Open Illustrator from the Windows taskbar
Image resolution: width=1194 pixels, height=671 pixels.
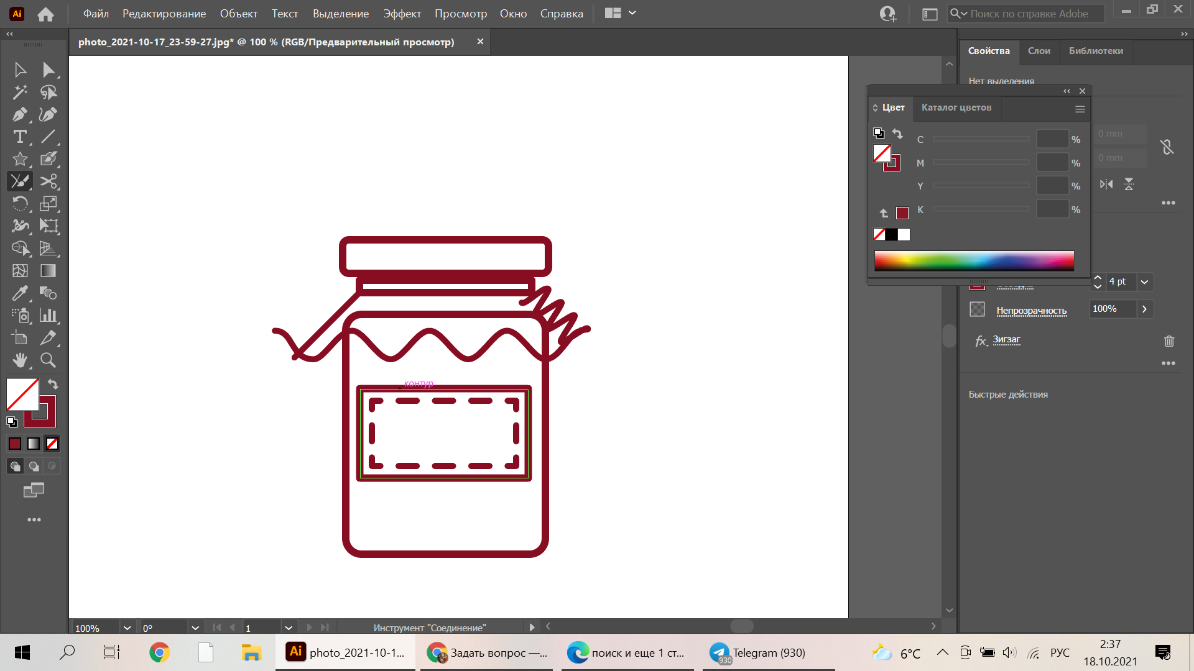(x=345, y=652)
